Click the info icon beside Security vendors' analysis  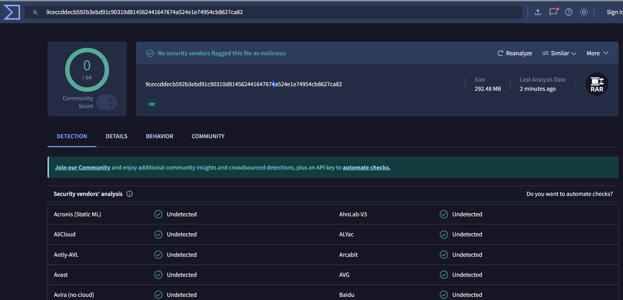coord(130,194)
